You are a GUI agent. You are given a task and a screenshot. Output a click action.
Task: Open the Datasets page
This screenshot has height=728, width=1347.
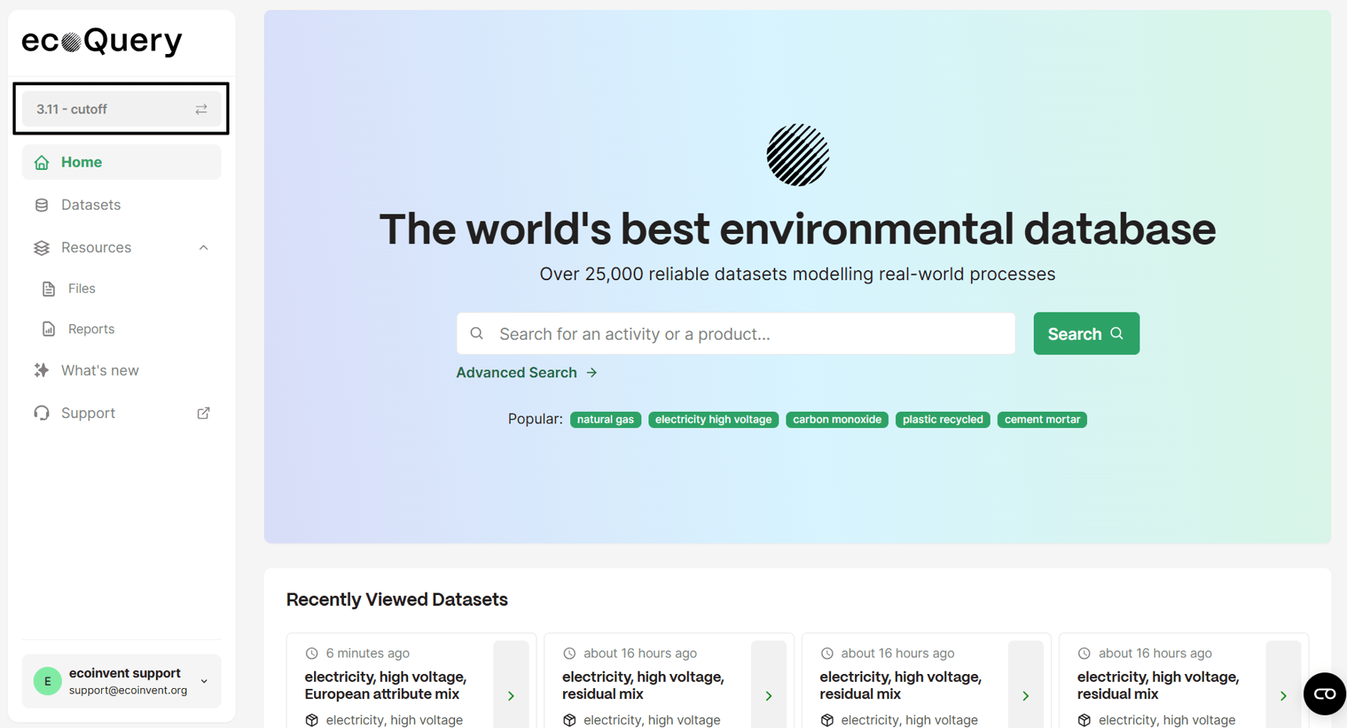pyautogui.click(x=91, y=205)
